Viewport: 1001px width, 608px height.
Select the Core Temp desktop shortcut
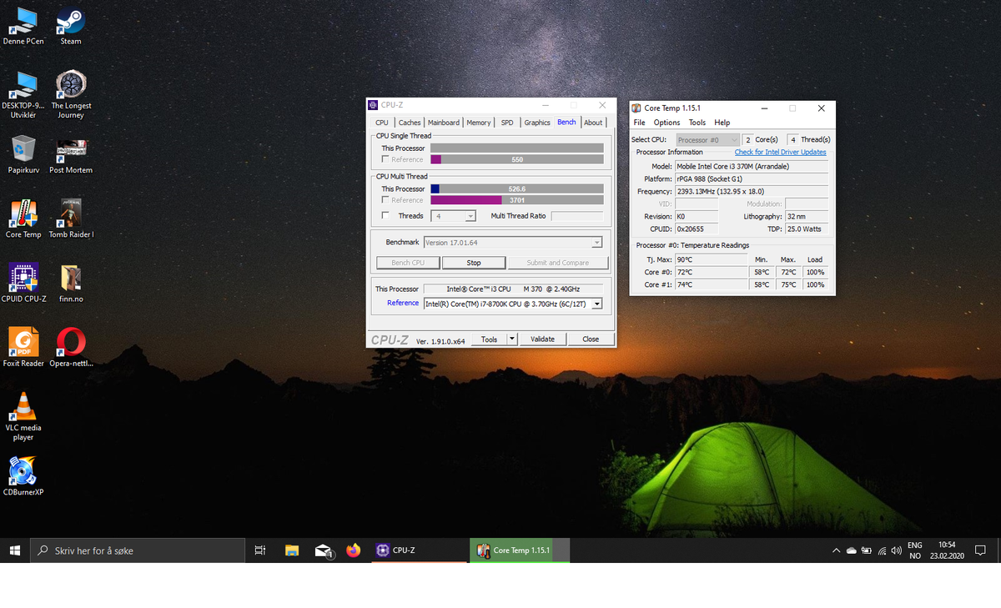23,219
